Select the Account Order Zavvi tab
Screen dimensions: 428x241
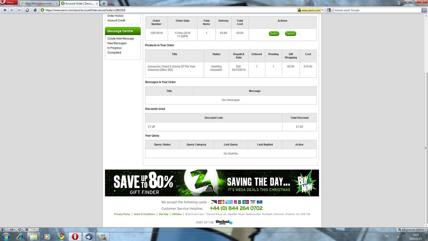[79, 3]
